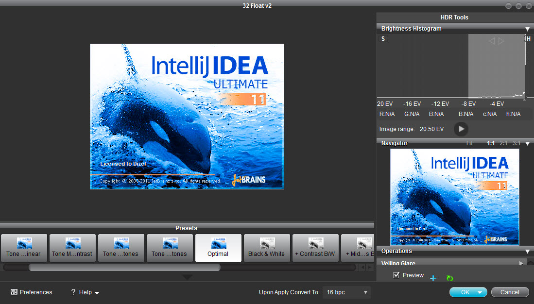This screenshot has width=534, height=304.
Task: Click the main IntelliJ IDEA image preview
Action: (187, 117)
